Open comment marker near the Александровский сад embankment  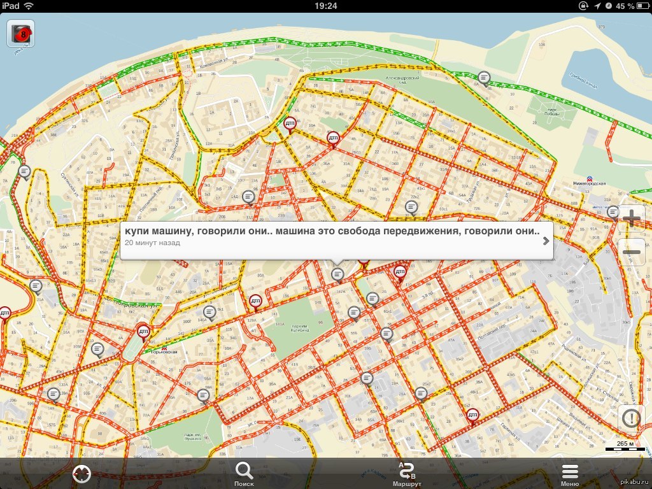point(485,78)
